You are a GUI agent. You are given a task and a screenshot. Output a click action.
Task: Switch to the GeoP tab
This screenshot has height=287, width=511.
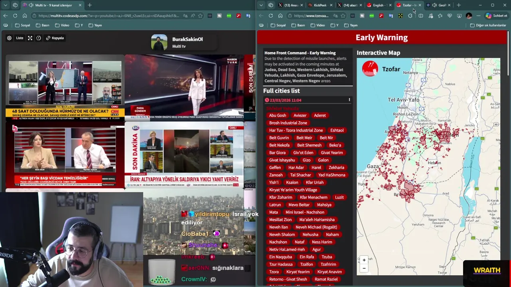(438, 5)
